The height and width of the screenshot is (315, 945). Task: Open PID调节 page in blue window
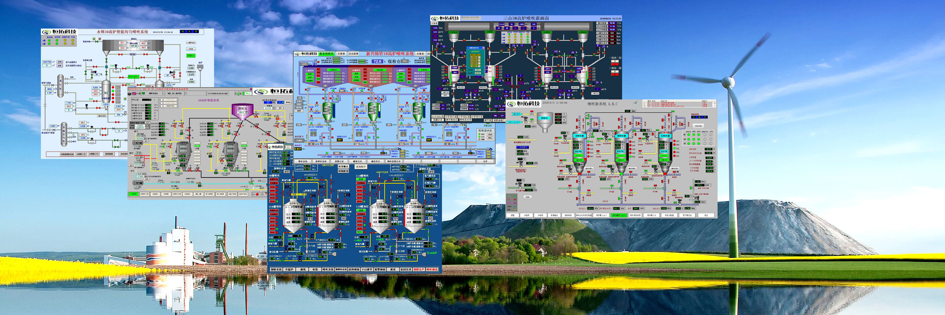point(367,270)
